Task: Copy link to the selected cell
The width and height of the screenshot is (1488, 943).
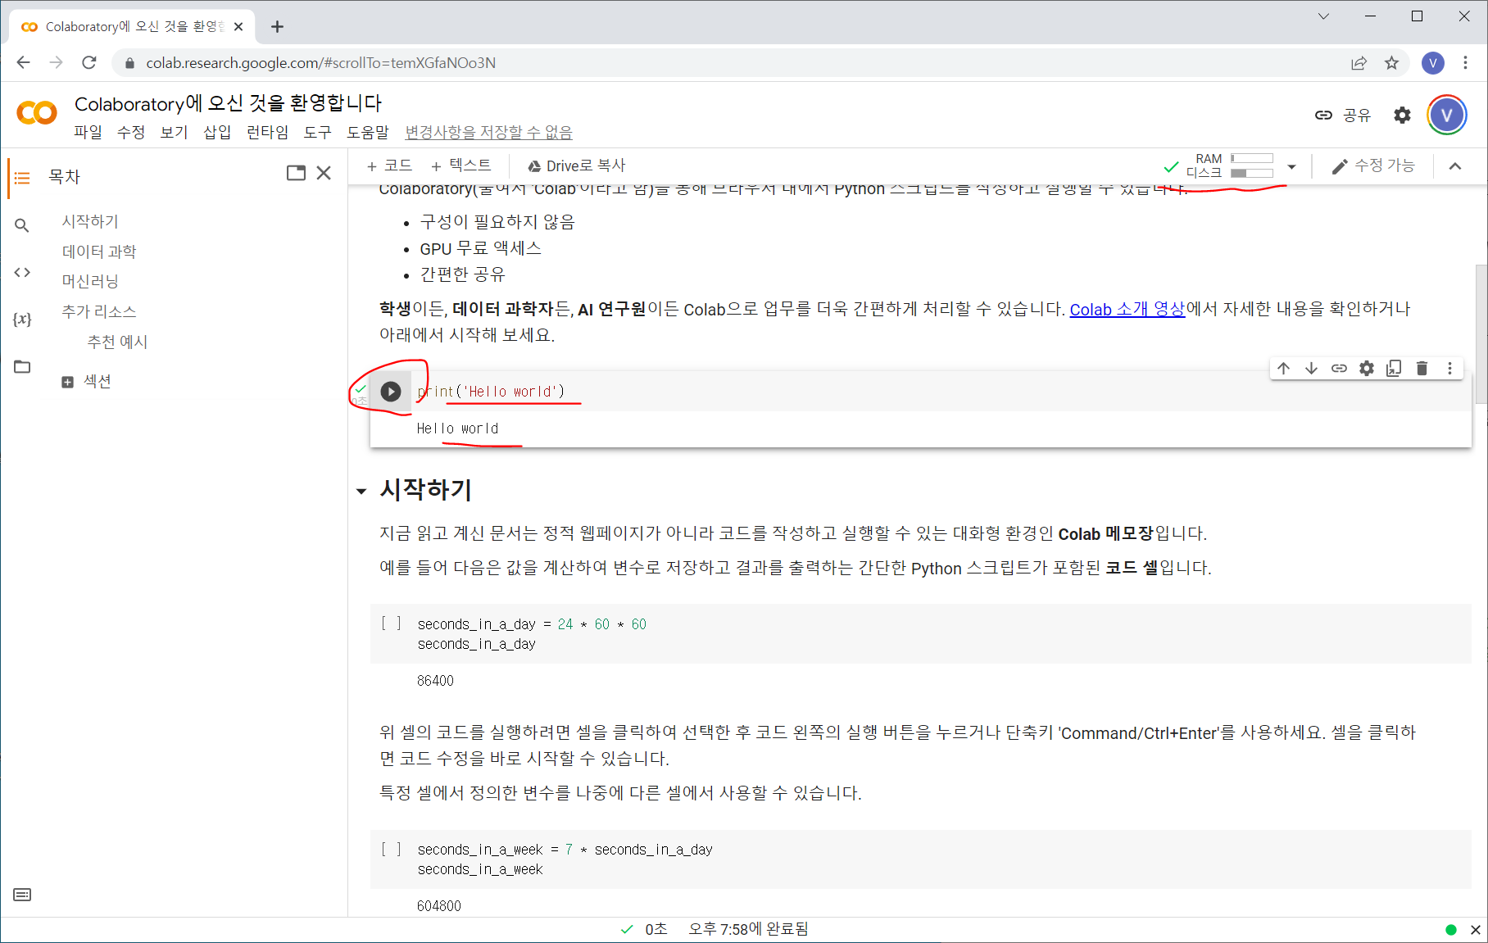Action: [x=1339, y=369]
